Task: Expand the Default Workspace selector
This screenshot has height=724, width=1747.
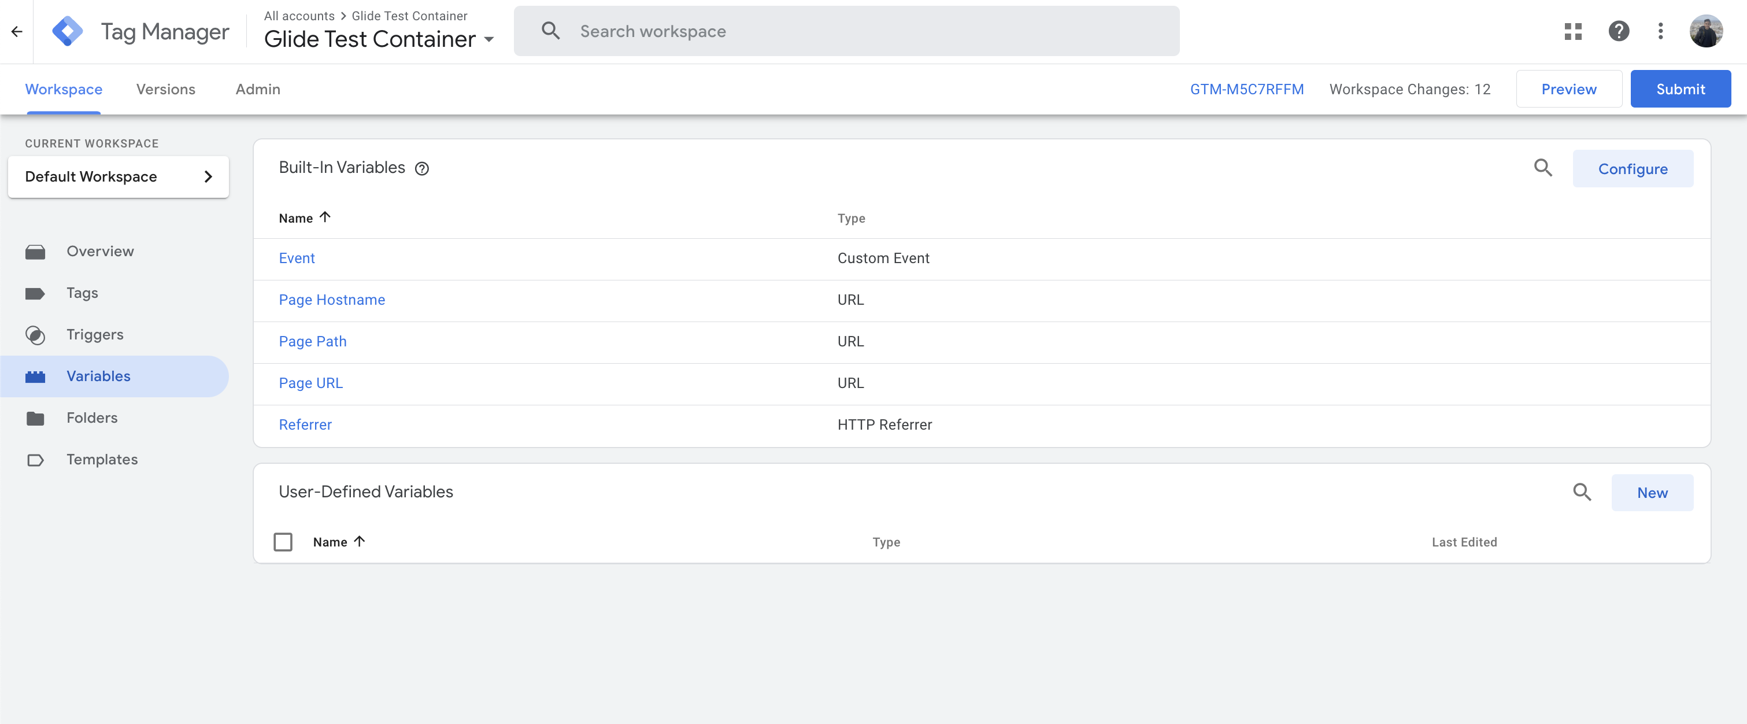Action: tap(118, 176)
